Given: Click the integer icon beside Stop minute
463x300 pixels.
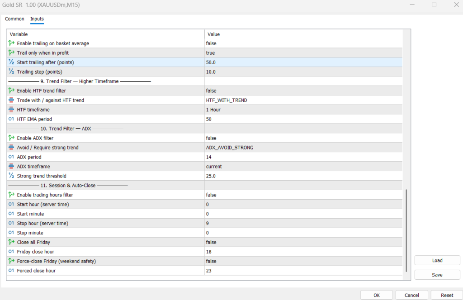Looking at the screenshot, I should (x=11, y=232).
